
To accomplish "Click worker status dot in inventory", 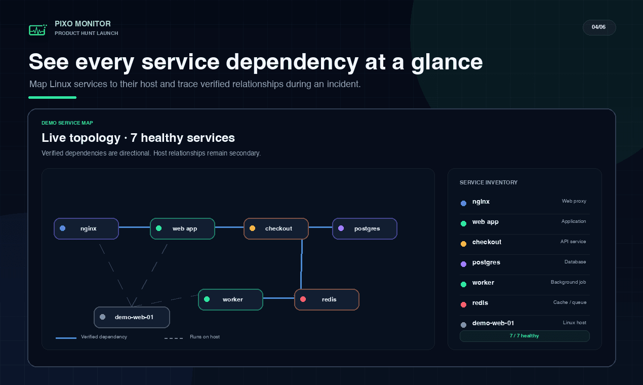I will coord(463,284).
